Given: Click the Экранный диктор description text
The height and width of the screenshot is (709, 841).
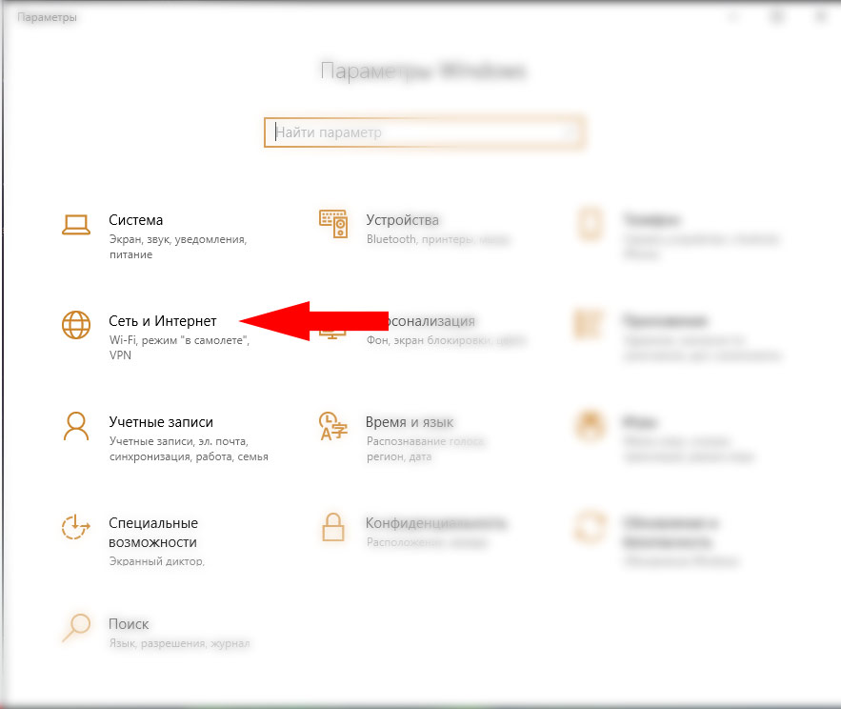Looking at the screenshot, I should point(156,561).
